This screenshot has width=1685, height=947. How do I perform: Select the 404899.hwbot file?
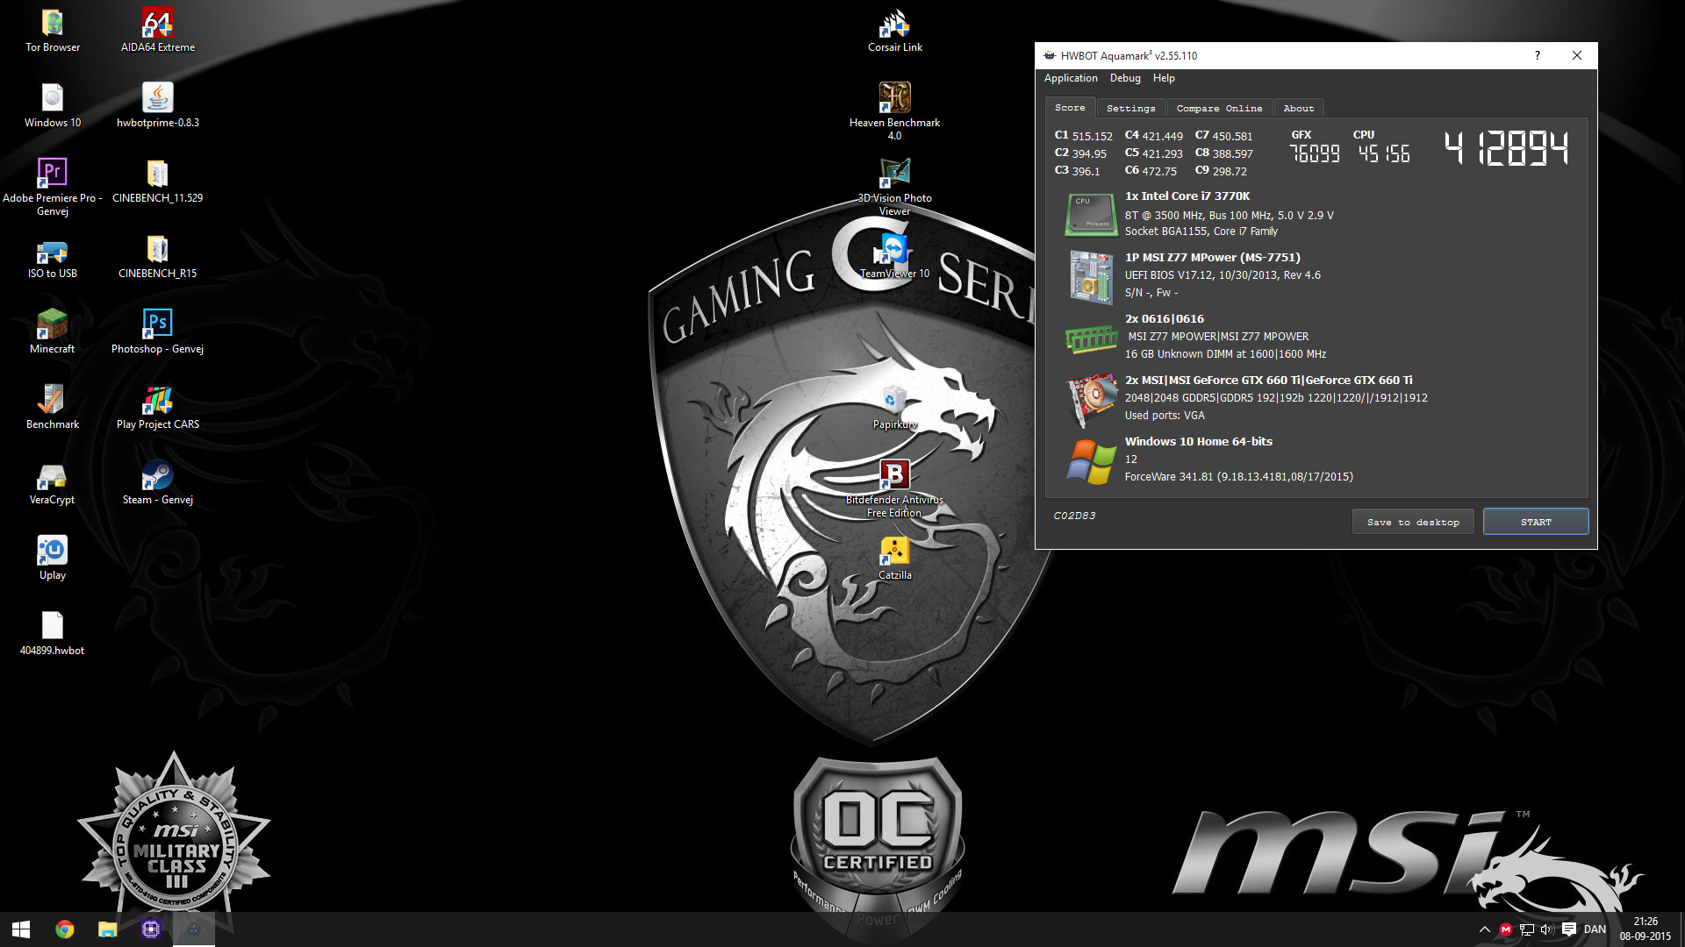pos(53,634)
